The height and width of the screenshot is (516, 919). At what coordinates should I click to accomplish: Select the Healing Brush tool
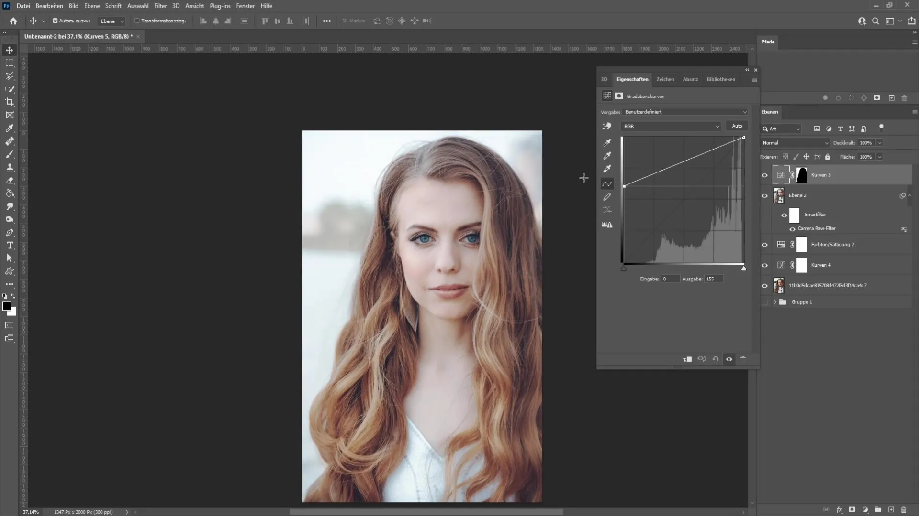[x=10, y=140]
